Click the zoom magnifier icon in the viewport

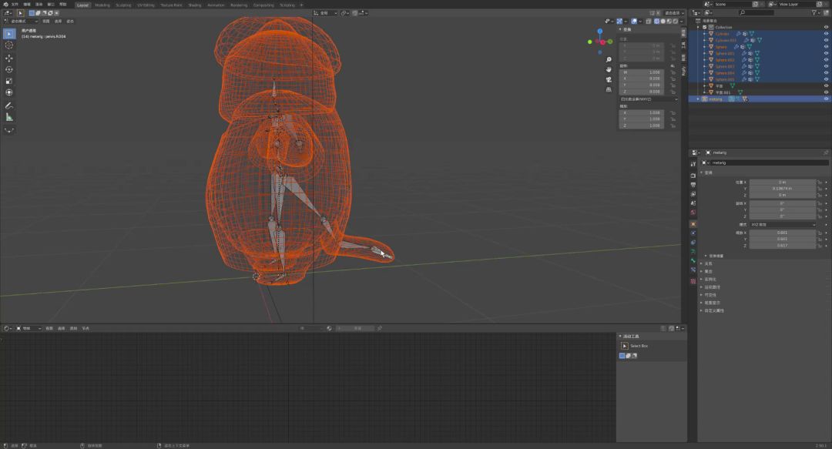pos(609,59)
